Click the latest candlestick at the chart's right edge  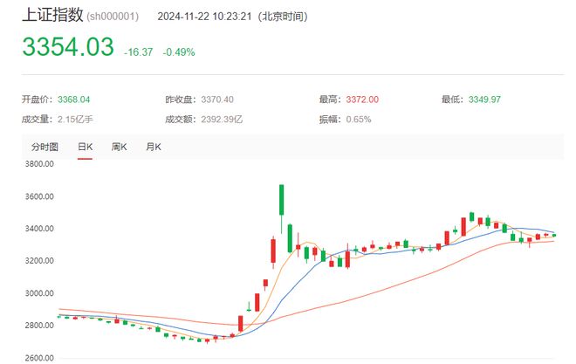(x=554, y=235)
